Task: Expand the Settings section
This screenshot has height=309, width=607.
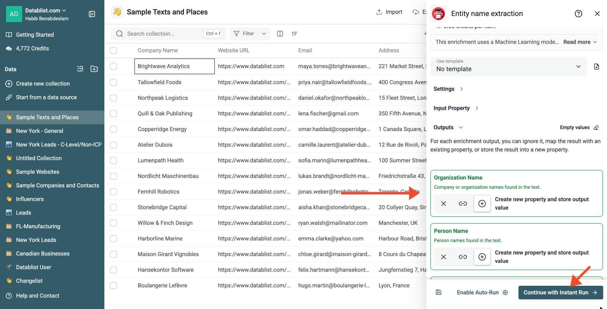Action: (448, 89)
